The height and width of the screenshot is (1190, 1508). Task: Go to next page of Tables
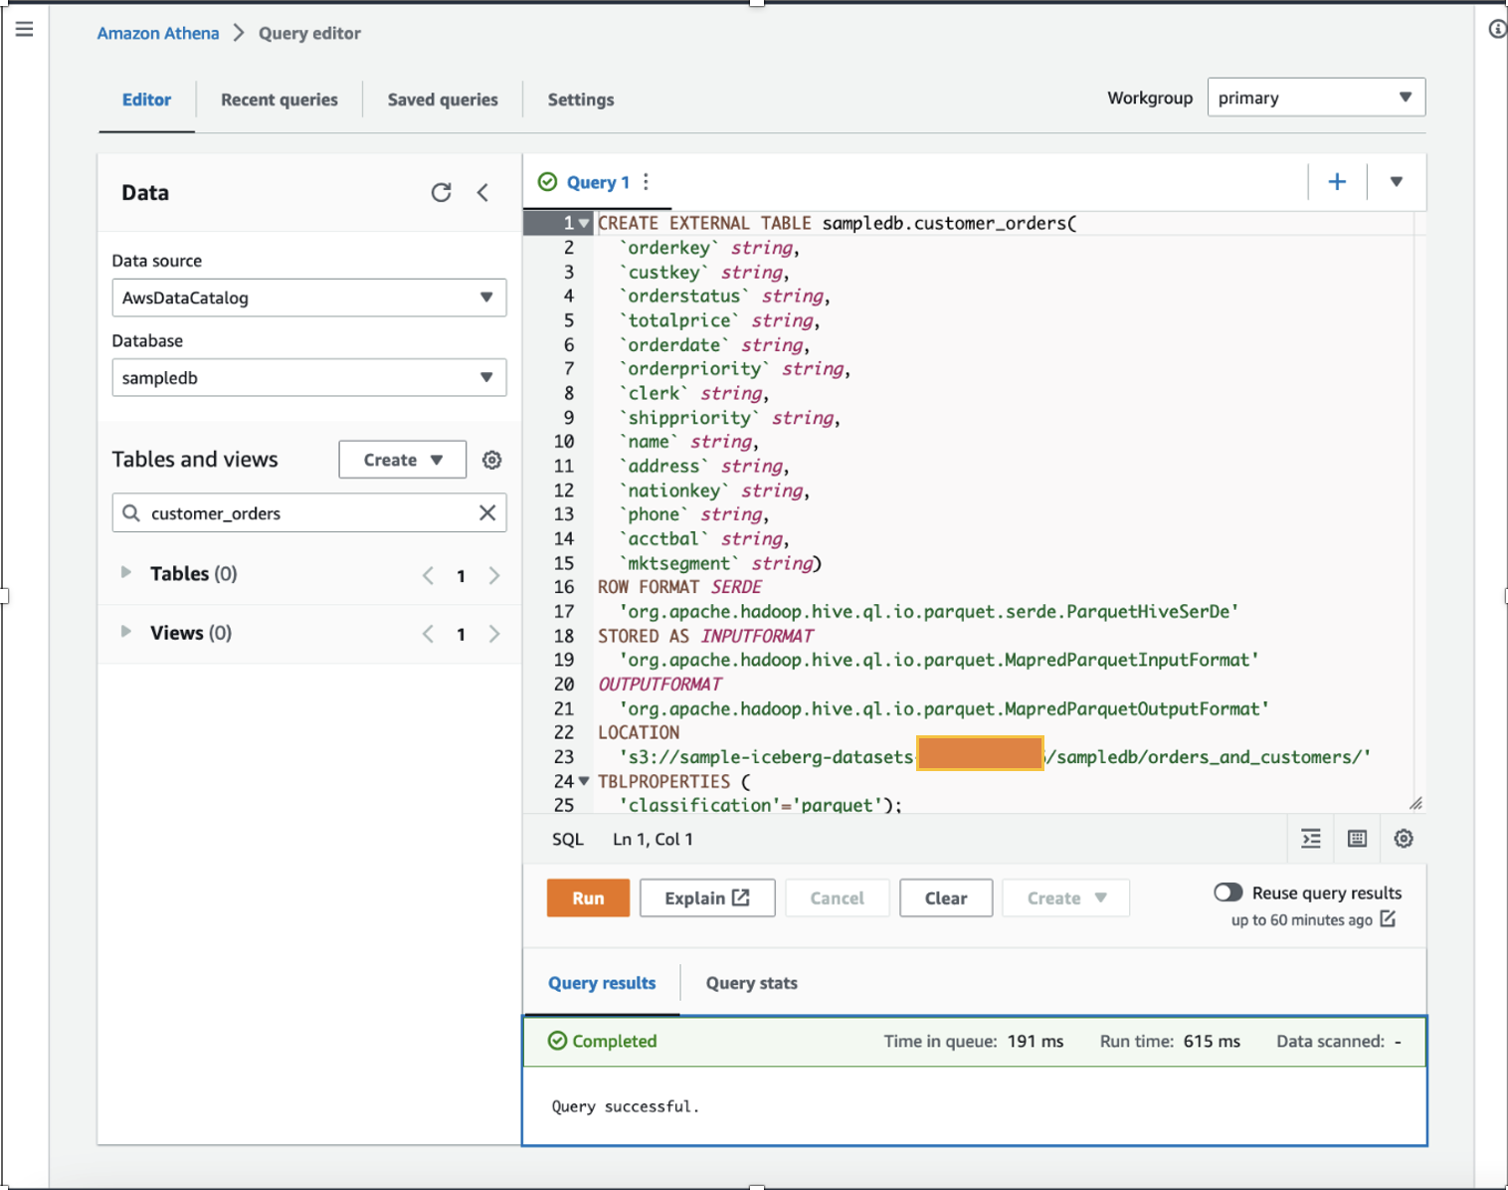click(x=494, y=575)
